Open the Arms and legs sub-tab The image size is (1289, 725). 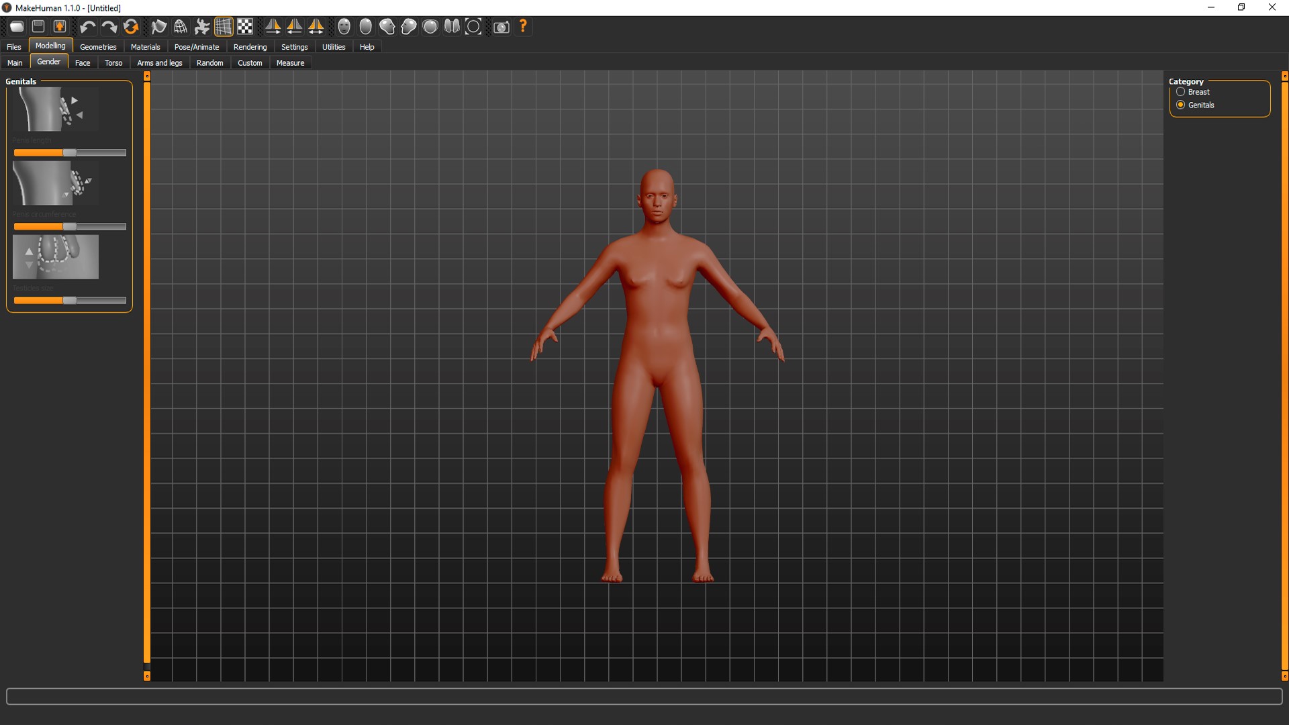coord(160,63)
